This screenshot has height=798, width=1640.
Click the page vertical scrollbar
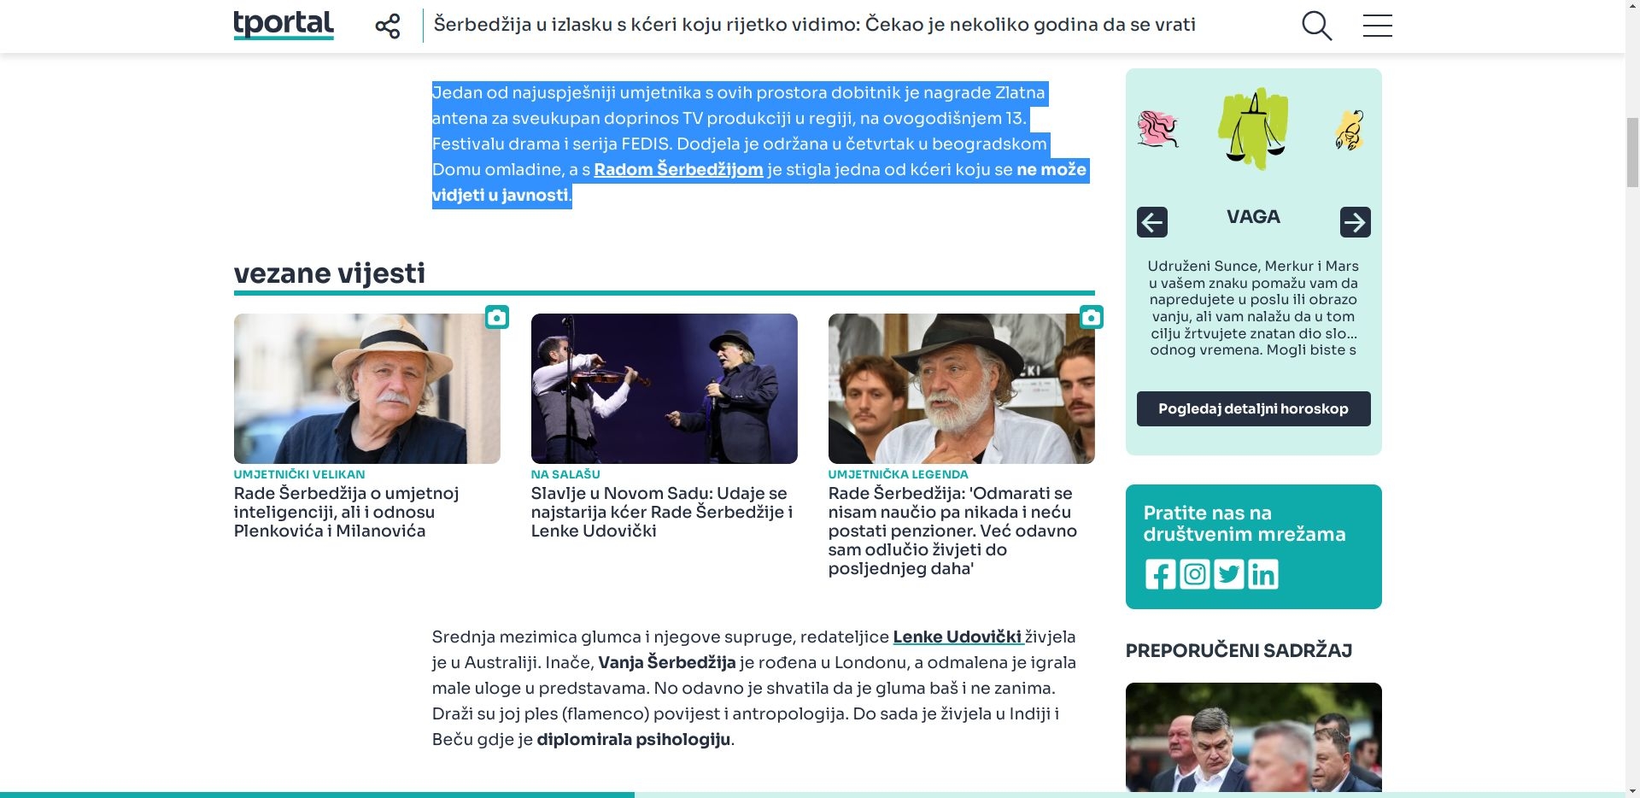(1632, 399)
